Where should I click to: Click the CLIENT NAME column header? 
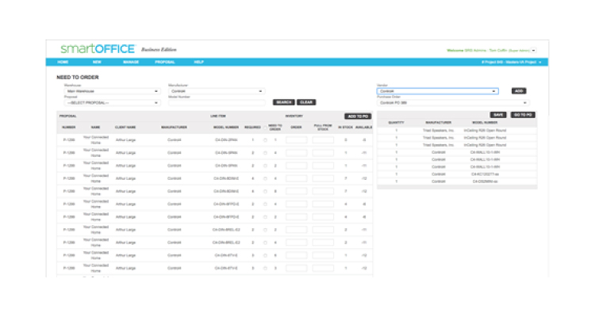point(125,128)
